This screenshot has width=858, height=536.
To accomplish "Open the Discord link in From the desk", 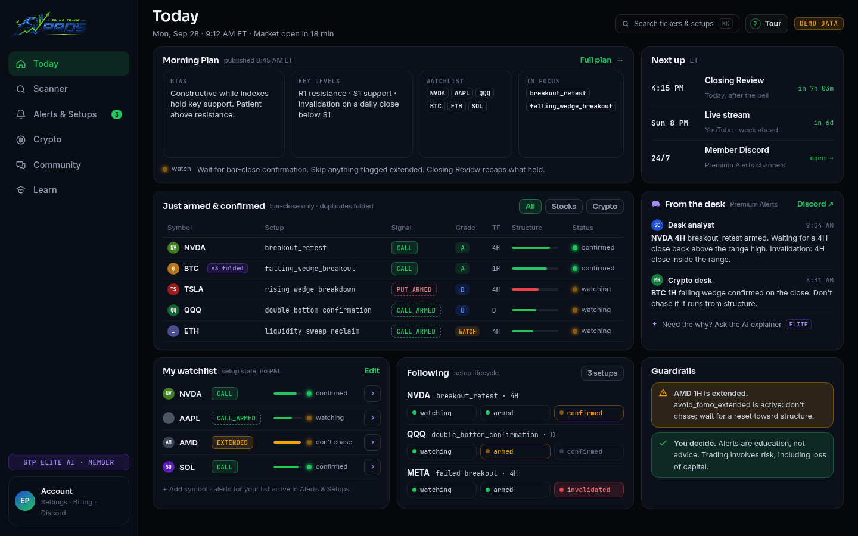I will [815, 204].
